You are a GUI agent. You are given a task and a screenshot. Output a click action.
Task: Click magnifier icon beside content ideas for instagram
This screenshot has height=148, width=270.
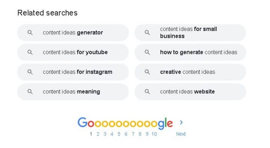click(x=30, y=72)
